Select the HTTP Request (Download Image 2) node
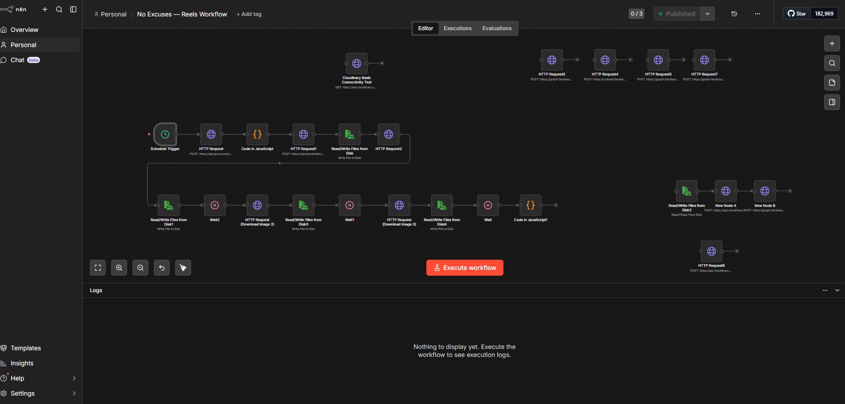 pyautogui.click(x=257, y=205)
